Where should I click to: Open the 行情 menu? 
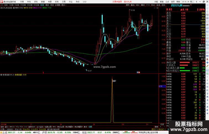point(22,2)
